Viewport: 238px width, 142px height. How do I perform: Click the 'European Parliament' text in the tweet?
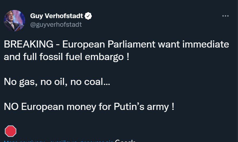(109, 44)
